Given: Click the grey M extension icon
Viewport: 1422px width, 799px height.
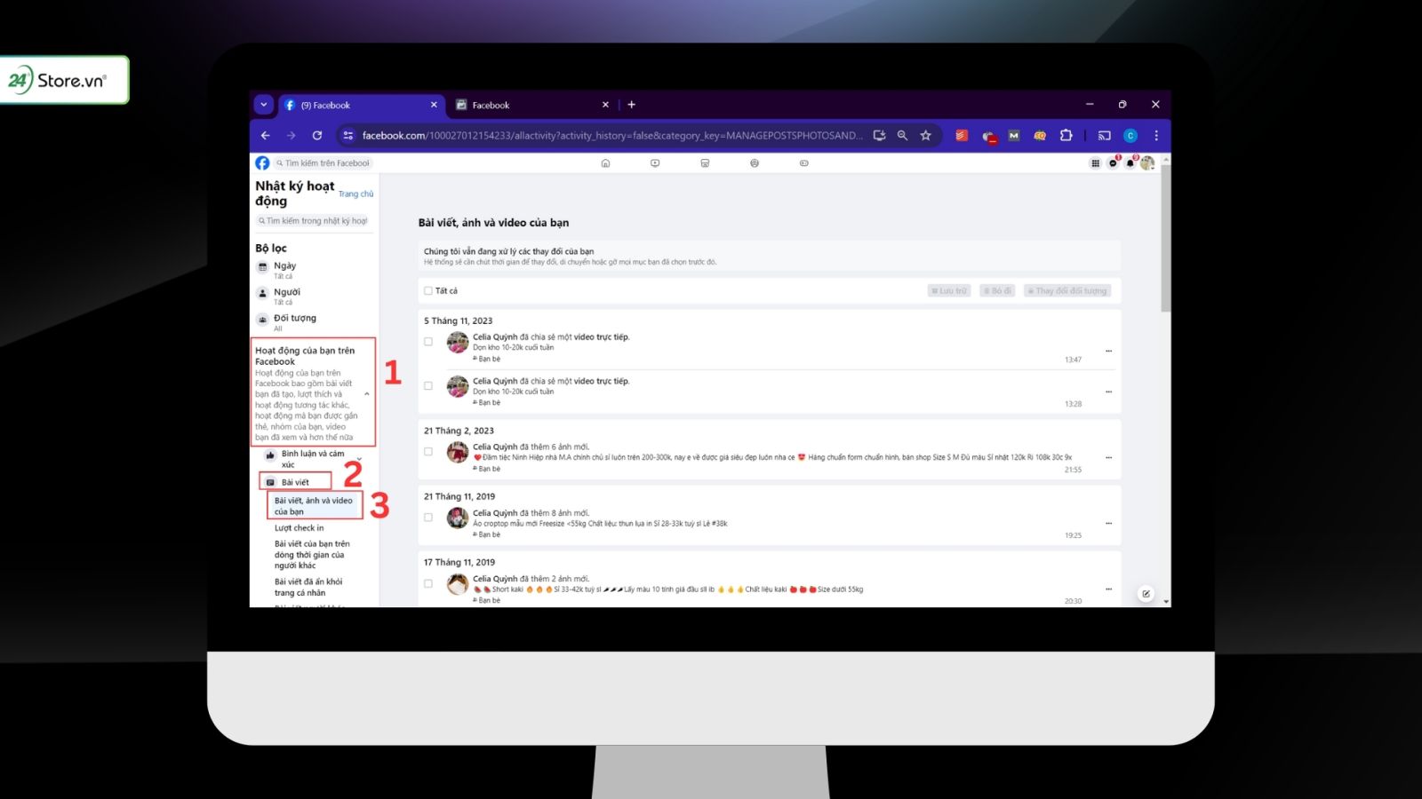Looking at the screenshot, I should pyautogui.click(x=1014, y=136).
